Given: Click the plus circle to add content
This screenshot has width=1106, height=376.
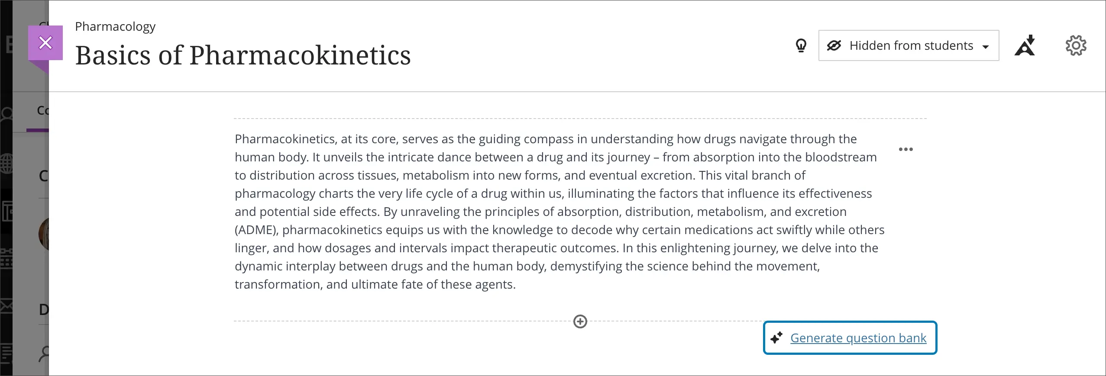Looking at the screenshot, I should pos(580,321).
